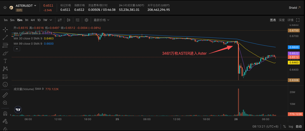The height and width of the screenshot is (131, 305).
Task: Switch to the 详情 details tab
Action: (x=290, y=20)
